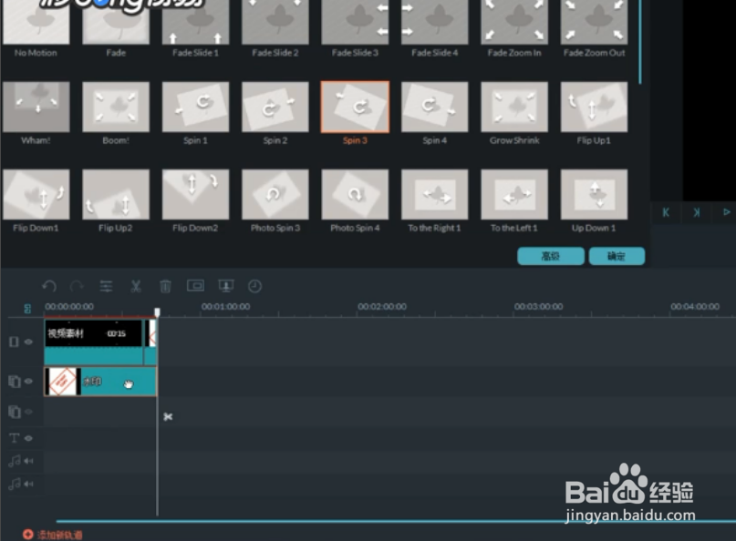The width and height of the screenshot is (736, 541).
Task: Click the motion panel vertical scrollbar
Action: click(639, 42)
